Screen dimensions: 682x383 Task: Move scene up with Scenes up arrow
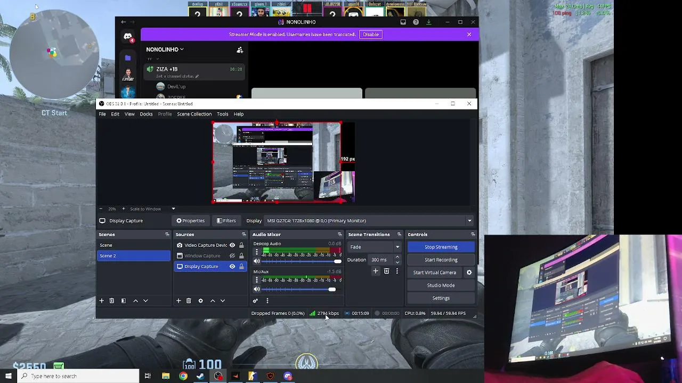pyautogui.click(x=135, y=301)
